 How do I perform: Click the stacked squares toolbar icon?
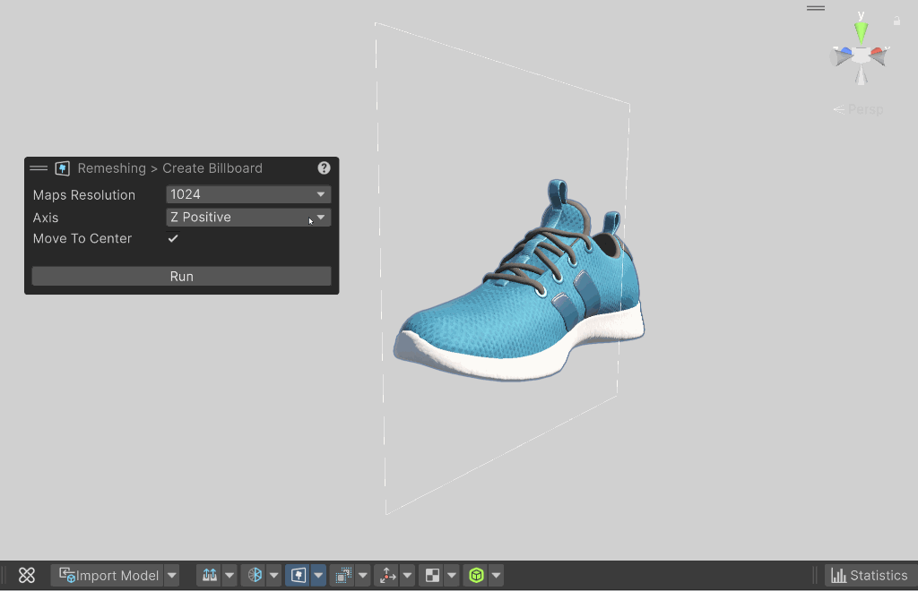pos(342,575)
